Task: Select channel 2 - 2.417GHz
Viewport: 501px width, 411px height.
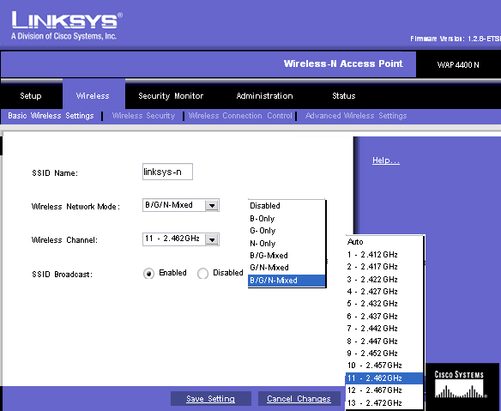Action: tap(384, 267)
